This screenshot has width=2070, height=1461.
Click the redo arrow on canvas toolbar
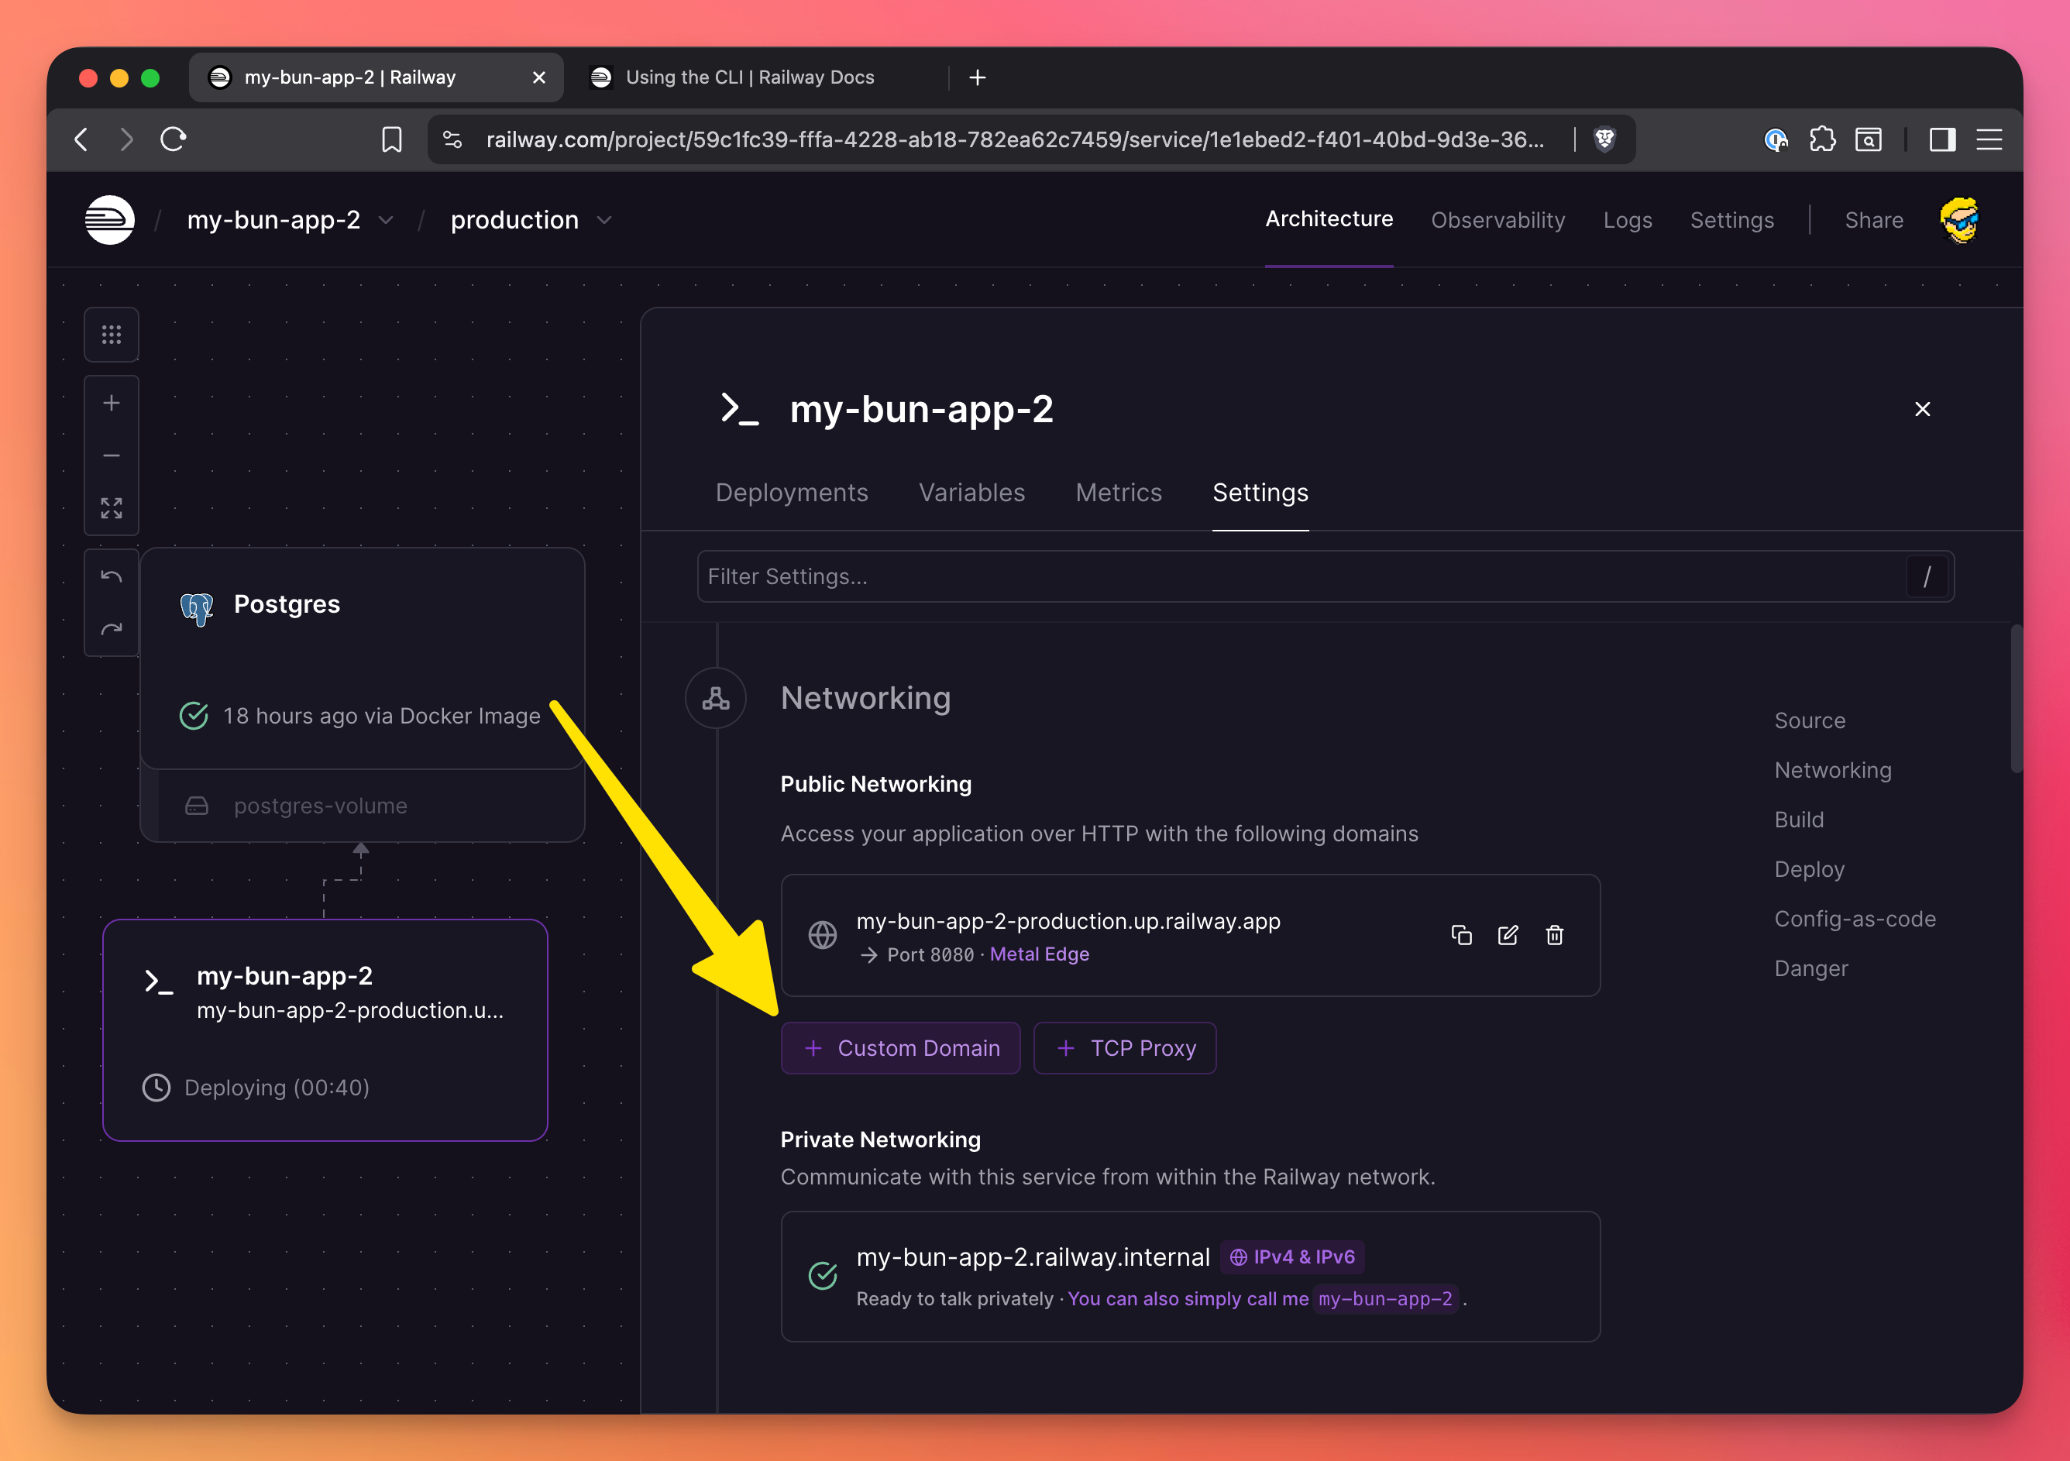(111, 629)
